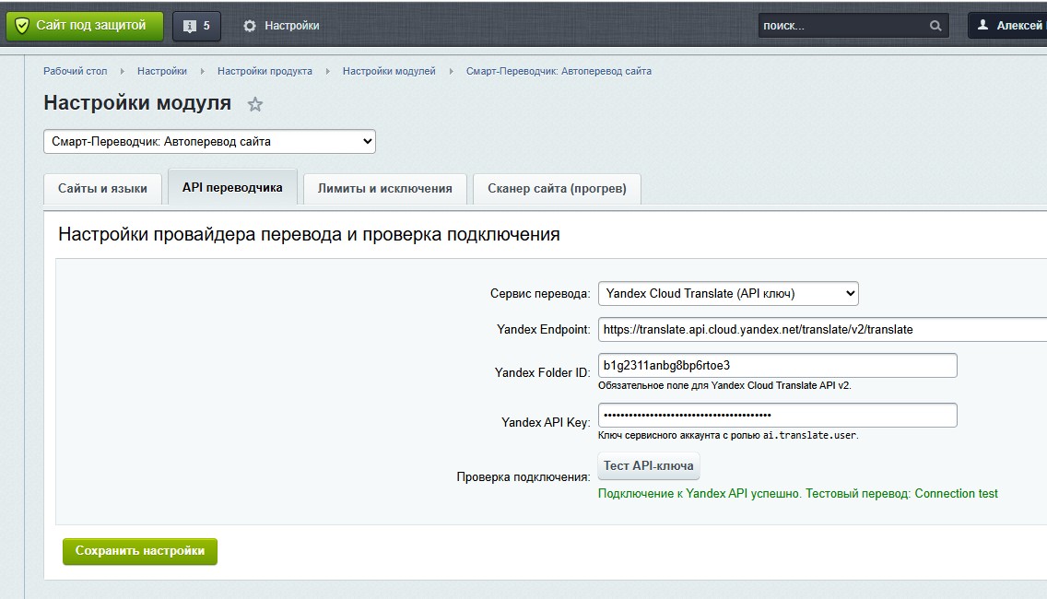Image resolution: width=1047 pixels, height=599 pixels.
Task: Go to Рабочий стол breadcrumb link
Action: 75,71
